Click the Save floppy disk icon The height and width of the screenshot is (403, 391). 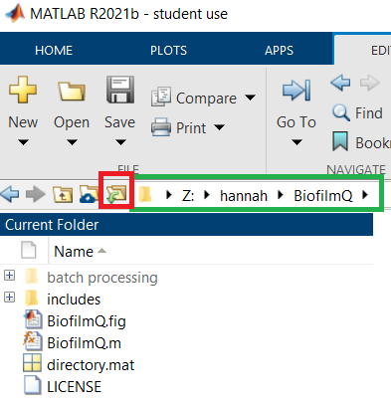(120, 90)
